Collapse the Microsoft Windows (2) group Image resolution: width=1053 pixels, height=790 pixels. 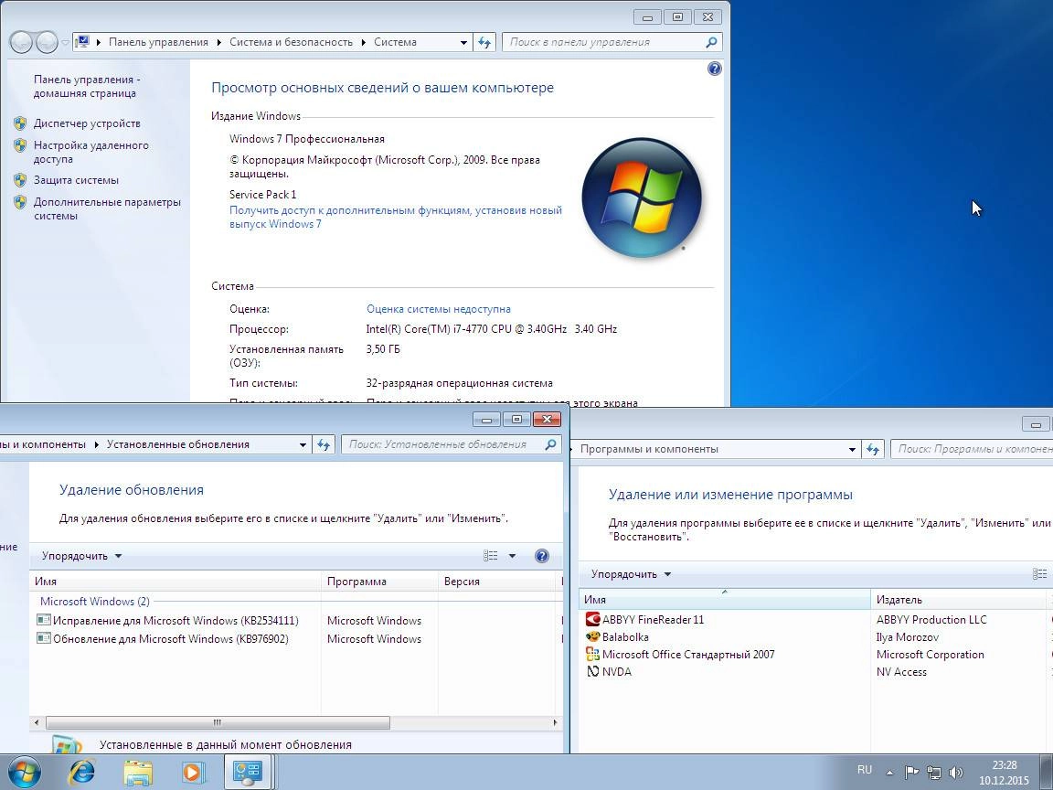(95, 602)
